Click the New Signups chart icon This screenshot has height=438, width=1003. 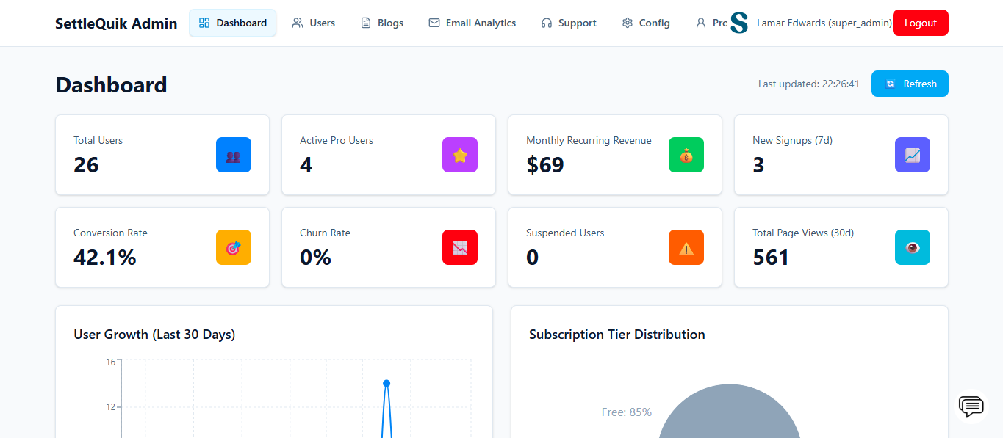pos(912,155)
